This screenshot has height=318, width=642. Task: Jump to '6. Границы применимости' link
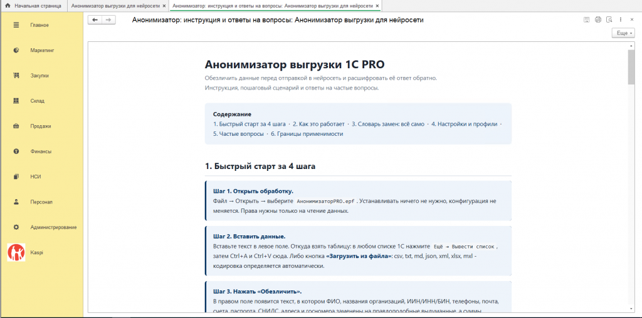coord(307,134)
